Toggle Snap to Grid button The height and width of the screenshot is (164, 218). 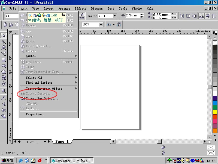(182, 16)
